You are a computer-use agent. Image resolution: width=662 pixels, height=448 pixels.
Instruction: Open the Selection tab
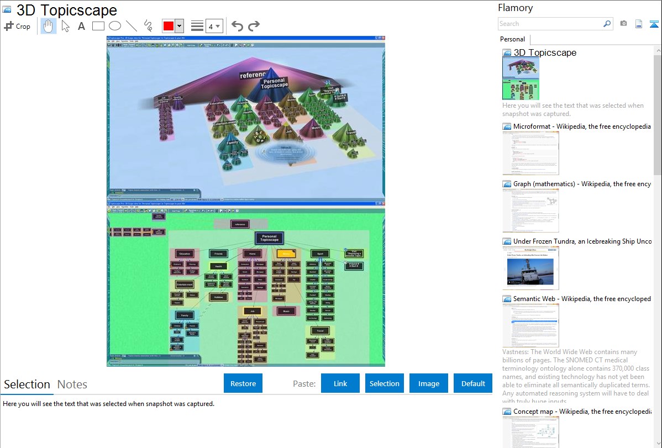tap(27, 384)
